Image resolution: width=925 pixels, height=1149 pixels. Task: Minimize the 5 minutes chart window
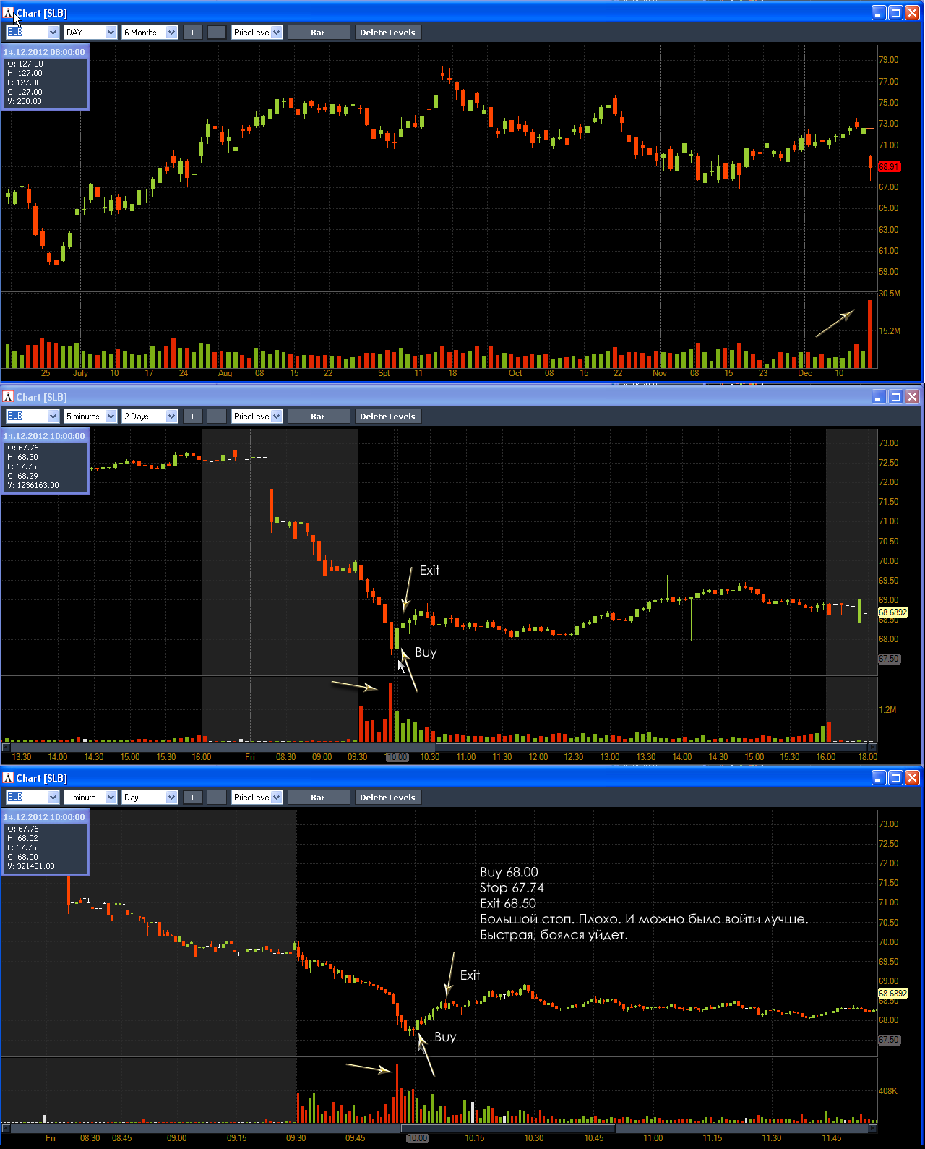(x=879, y=397)
